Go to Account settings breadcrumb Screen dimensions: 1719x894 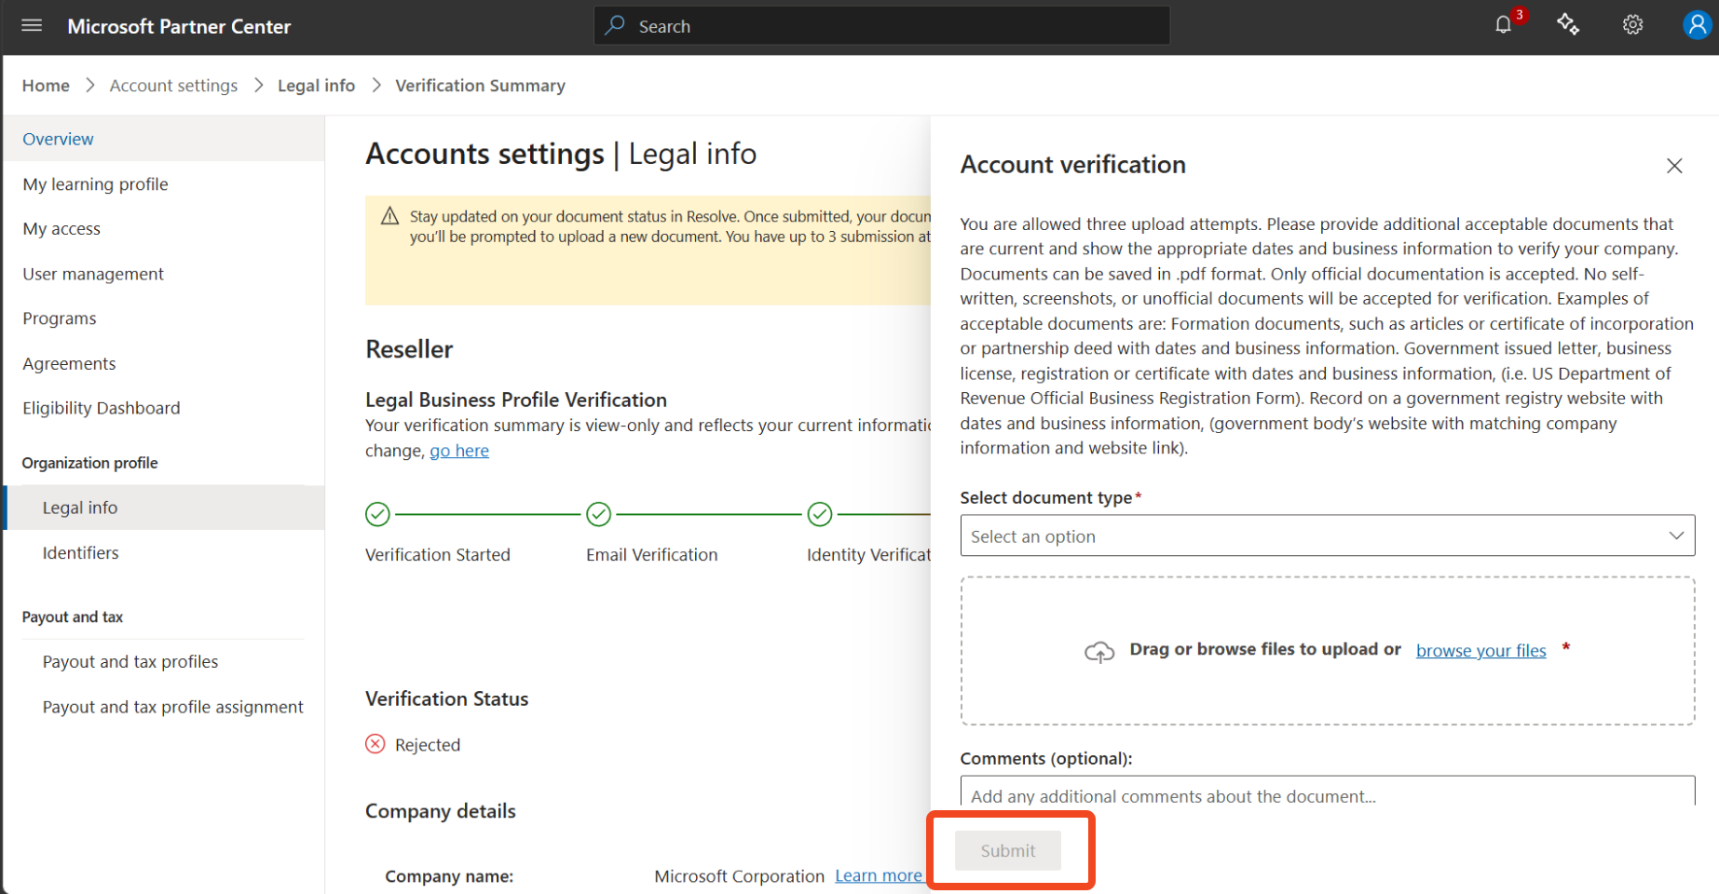173,86
